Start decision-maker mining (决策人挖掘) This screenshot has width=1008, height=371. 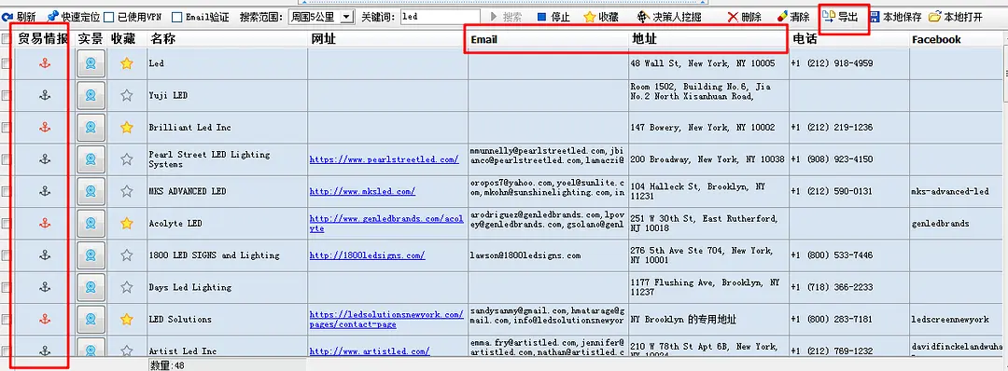coord(668,18)
